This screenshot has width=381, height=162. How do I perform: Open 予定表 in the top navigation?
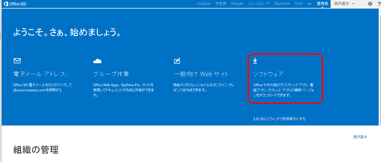221,4
